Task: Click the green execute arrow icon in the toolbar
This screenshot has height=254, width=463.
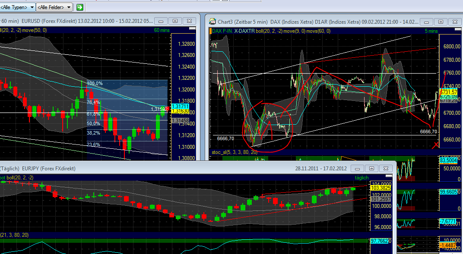Action: pos(80,7)
